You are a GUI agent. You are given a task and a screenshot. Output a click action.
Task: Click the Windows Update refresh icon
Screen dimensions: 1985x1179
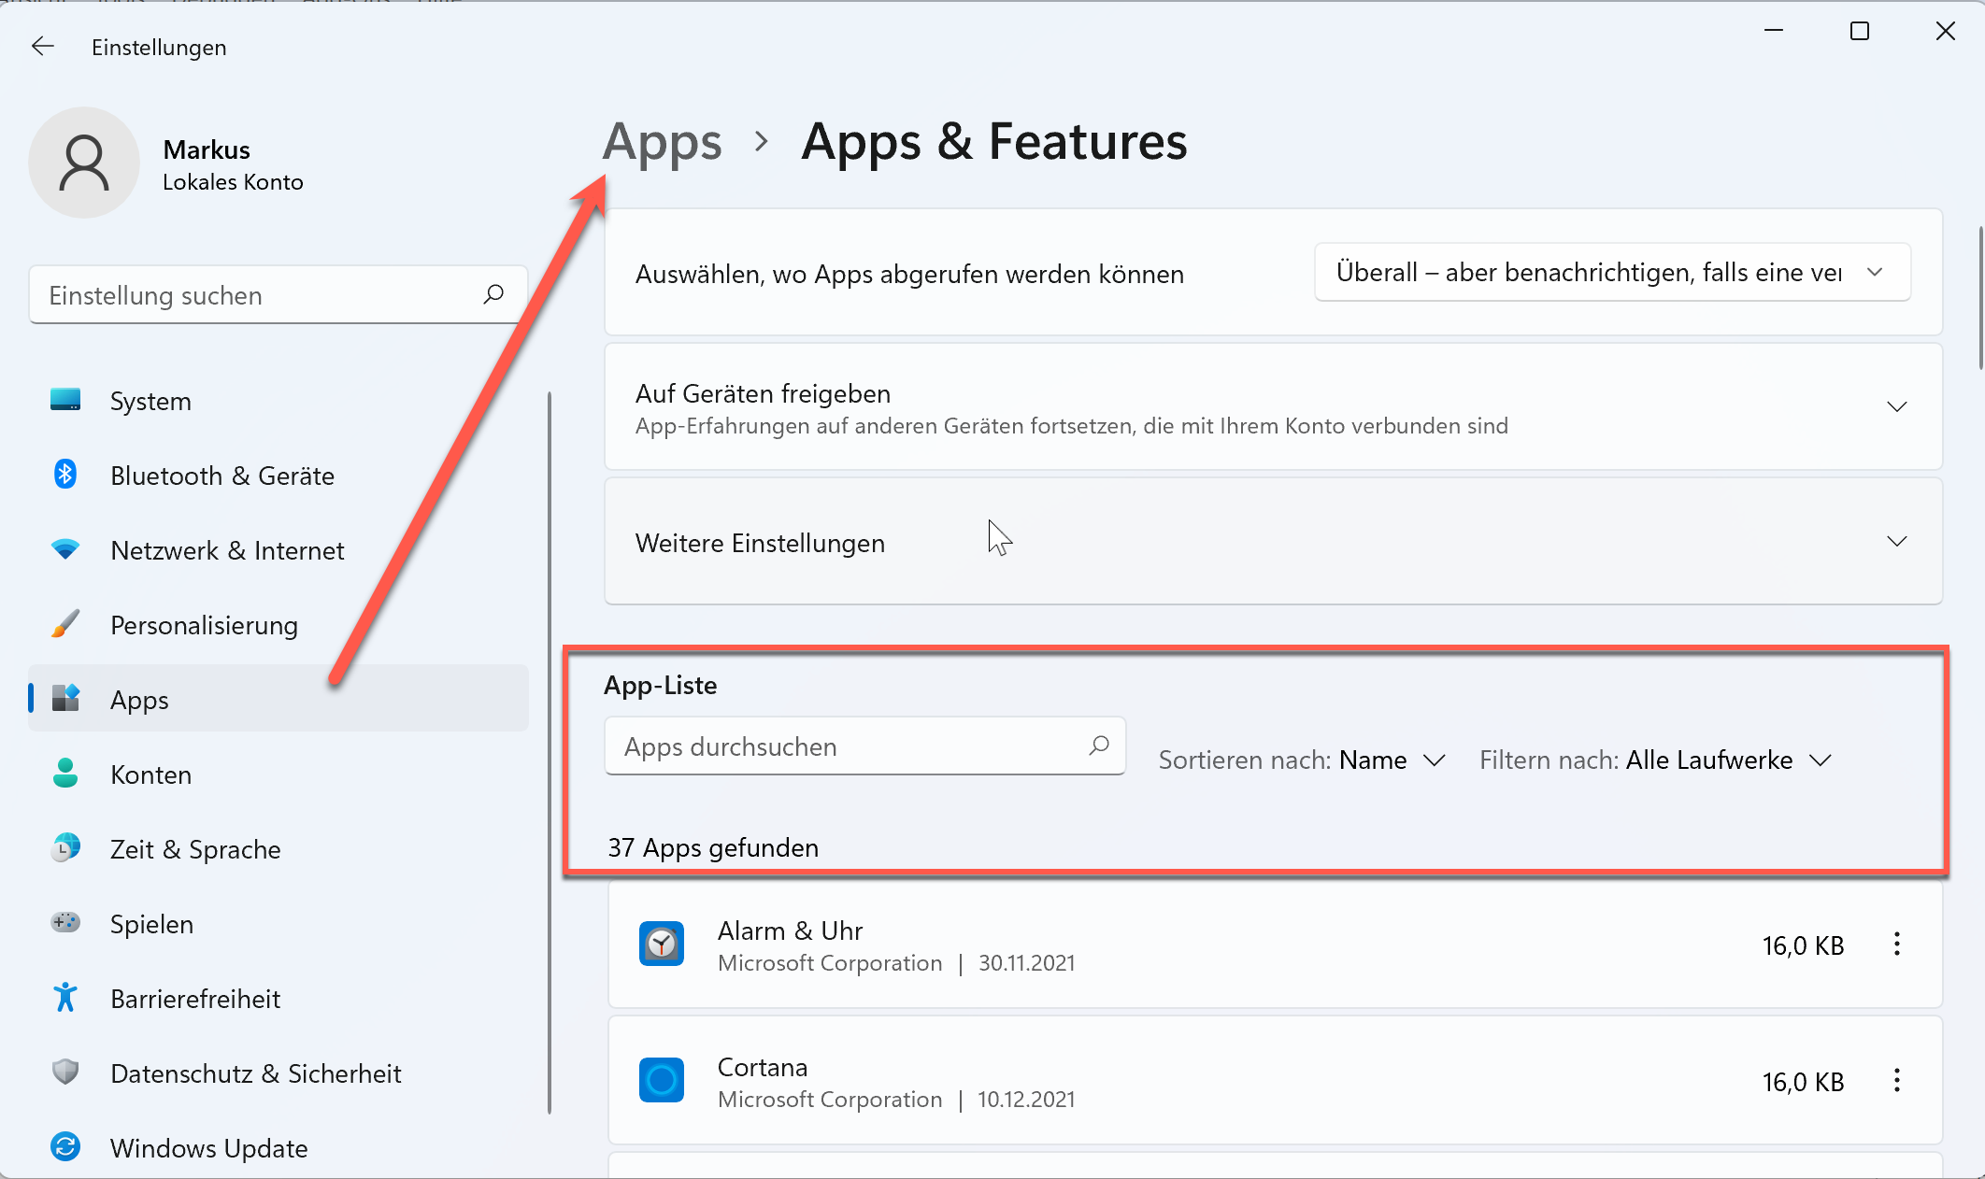(x=65, y=1146)
